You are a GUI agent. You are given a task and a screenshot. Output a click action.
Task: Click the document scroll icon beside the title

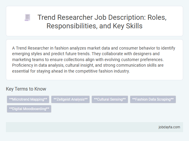pyautogui.click(x=27, y=18)
